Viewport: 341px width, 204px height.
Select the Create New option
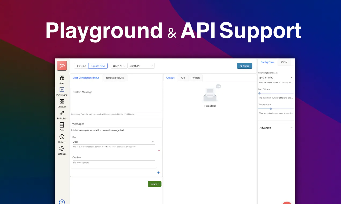pos(98,66)
